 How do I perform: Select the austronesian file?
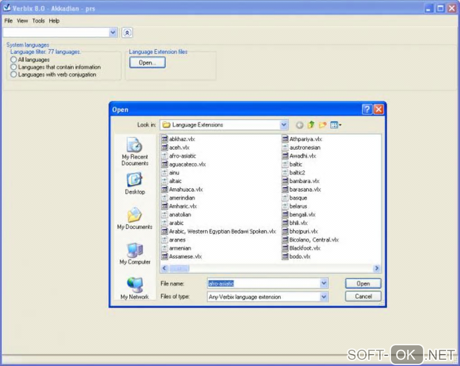(x=301, y=147)
